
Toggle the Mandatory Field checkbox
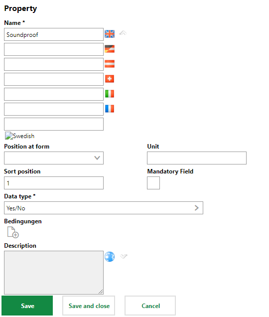point(153,183)
